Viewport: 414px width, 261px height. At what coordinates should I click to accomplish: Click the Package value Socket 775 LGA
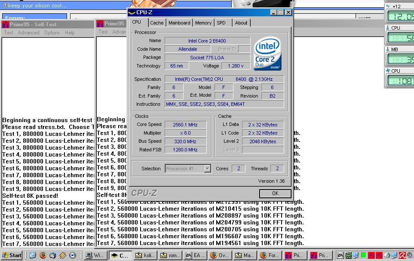(x=207, y=57)
